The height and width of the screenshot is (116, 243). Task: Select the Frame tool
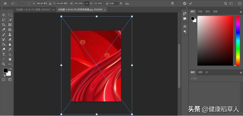(x=10, y=25)
